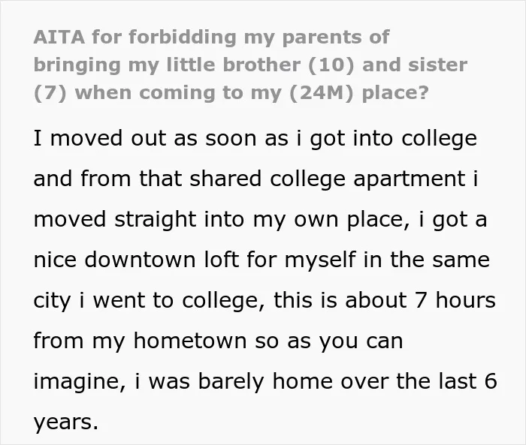This screenshot has width=526, height=445.
Task: Click the words "moved straight" in body
Action: (x=115, y=219)
